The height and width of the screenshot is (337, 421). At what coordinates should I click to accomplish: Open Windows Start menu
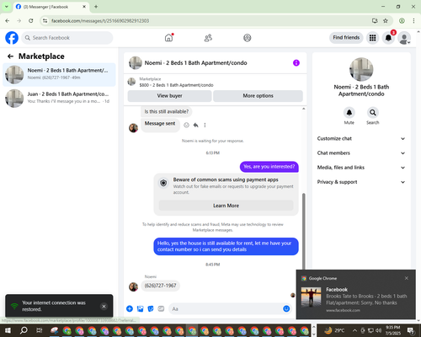(8, 330)
